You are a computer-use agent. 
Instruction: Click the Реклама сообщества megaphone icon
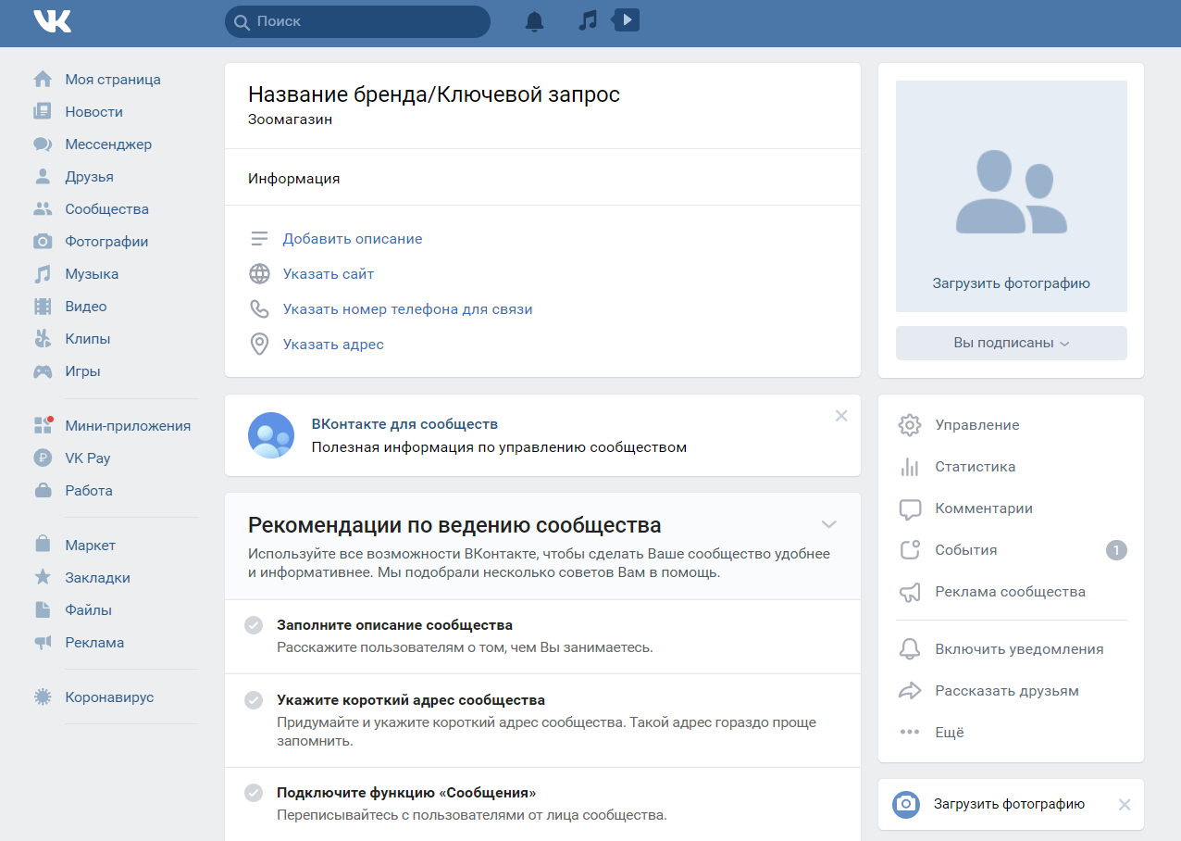click(910, 592)
